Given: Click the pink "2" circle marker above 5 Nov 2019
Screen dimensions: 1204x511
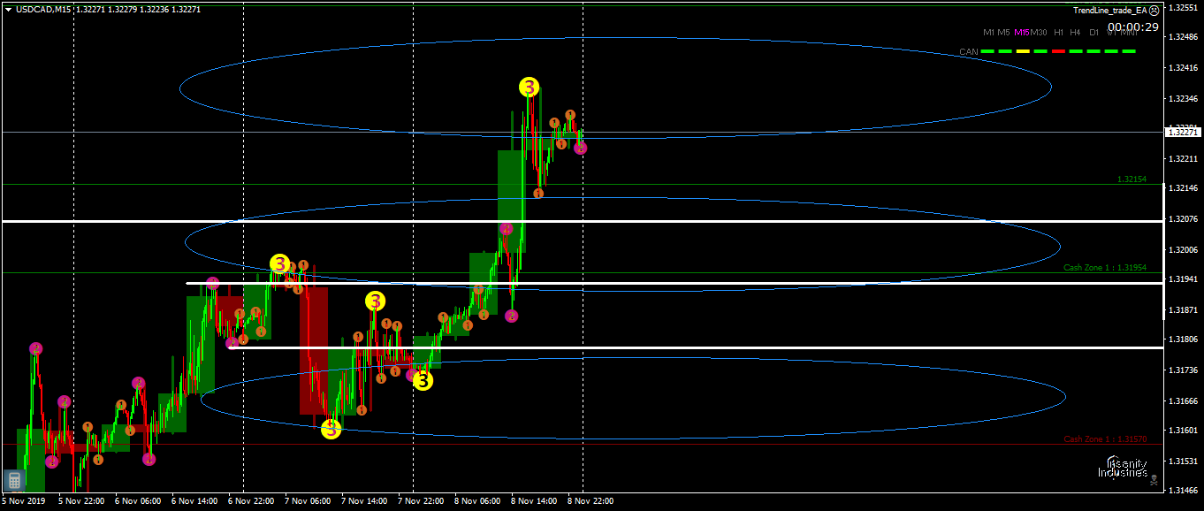Looking at the screenshot, I should (36, 348).
